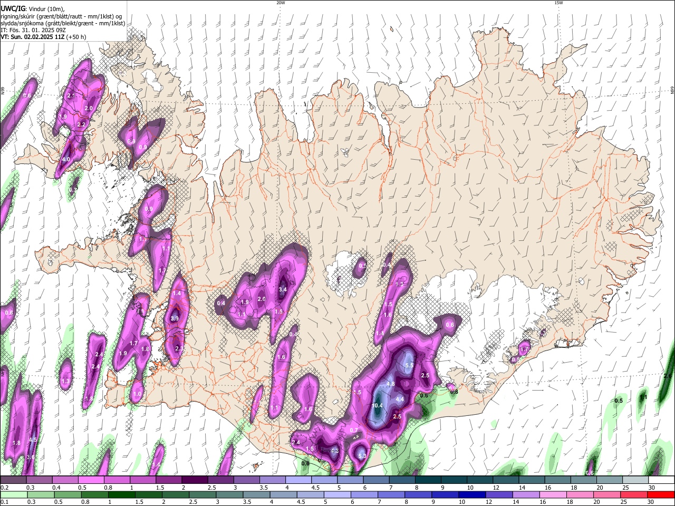This screenshot has width=675, height=506.
Task: Click the 'UWC/IG: Vindur (10m)' title text
Action: tap(33, 8)
